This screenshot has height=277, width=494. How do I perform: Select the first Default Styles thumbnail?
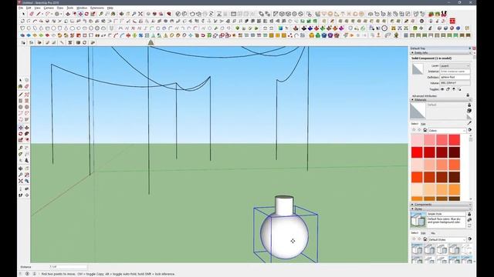[417, 249]
